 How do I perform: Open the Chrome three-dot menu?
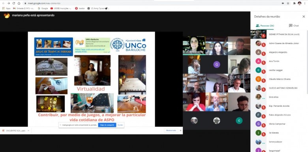coord(304,3)
